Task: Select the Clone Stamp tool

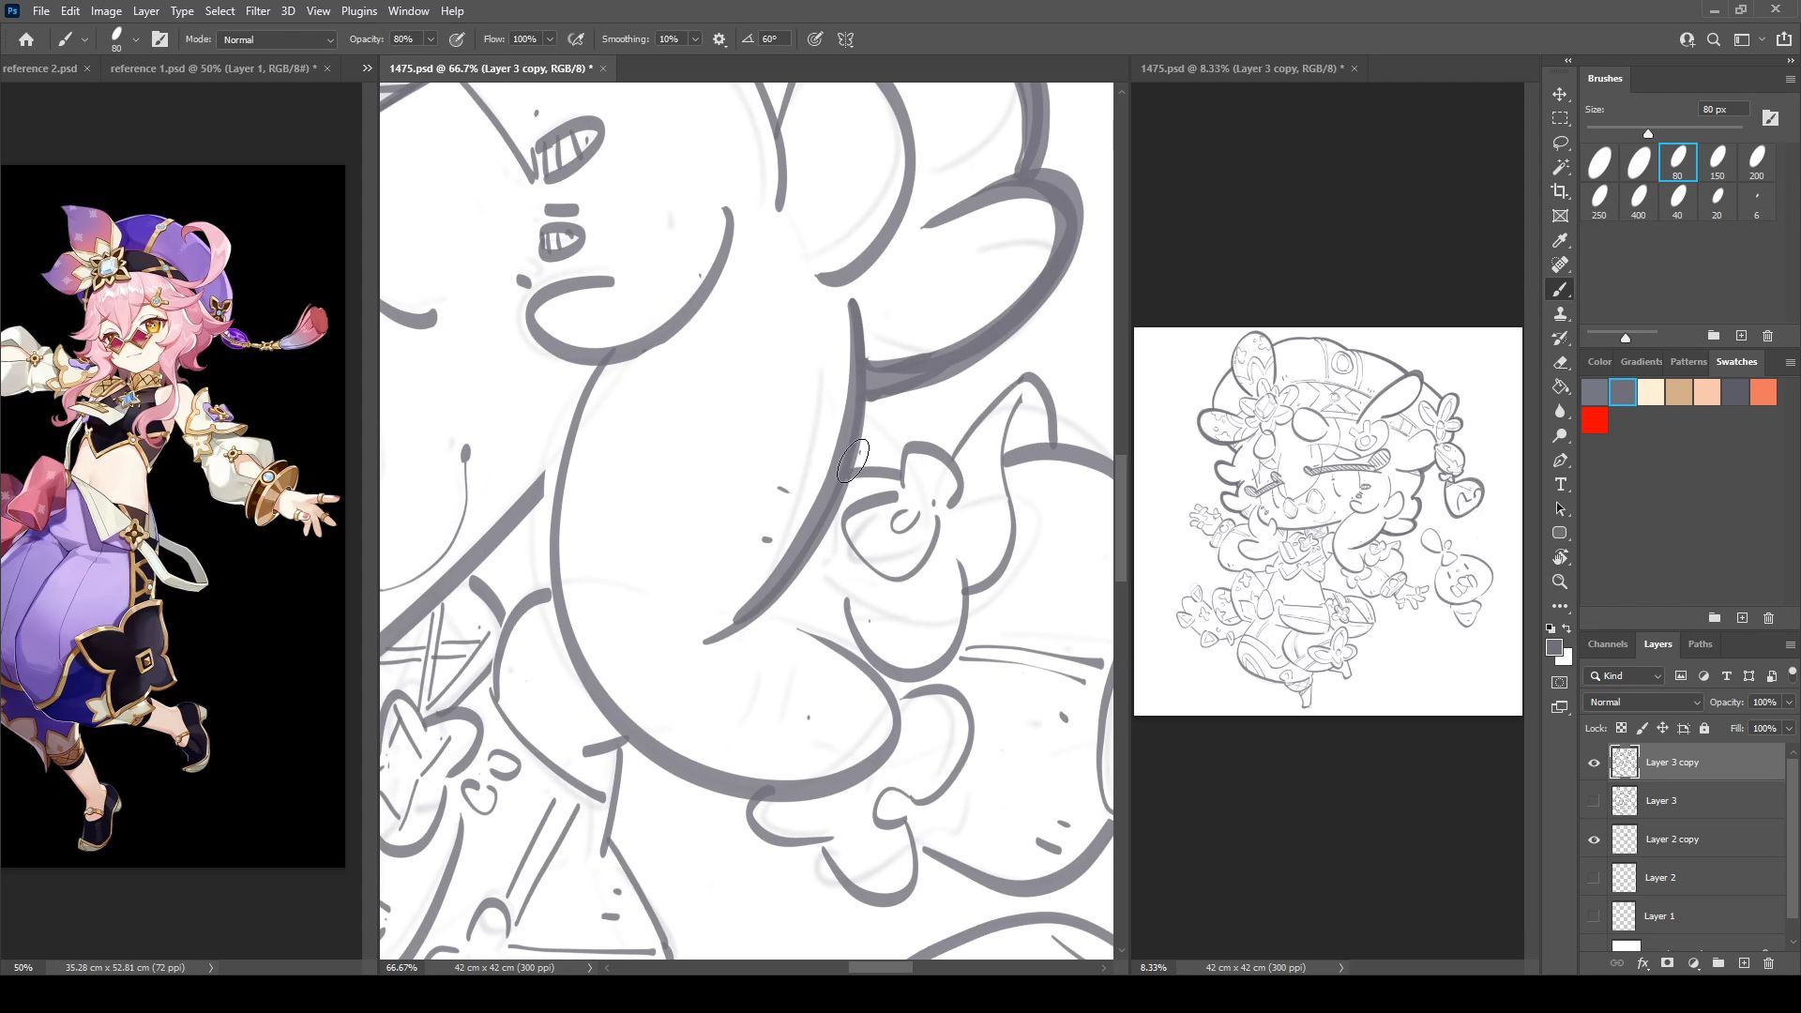Action: [x=1560, y=314]
